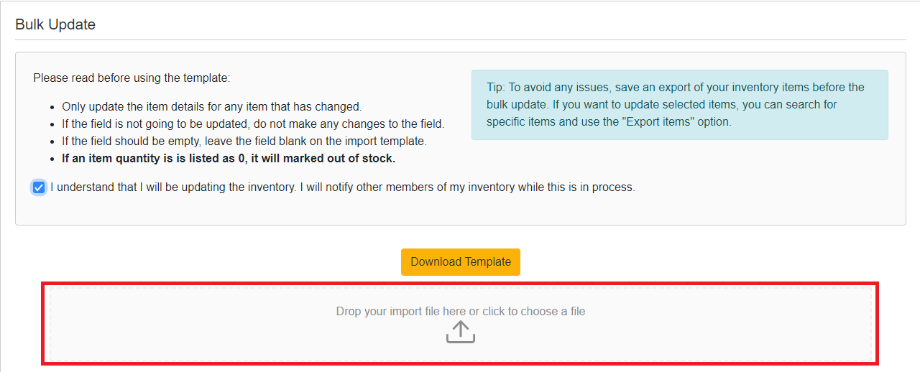Click the "Drop your import file here" text
Viewport: 920px width, 372px height.
point(400,312)
